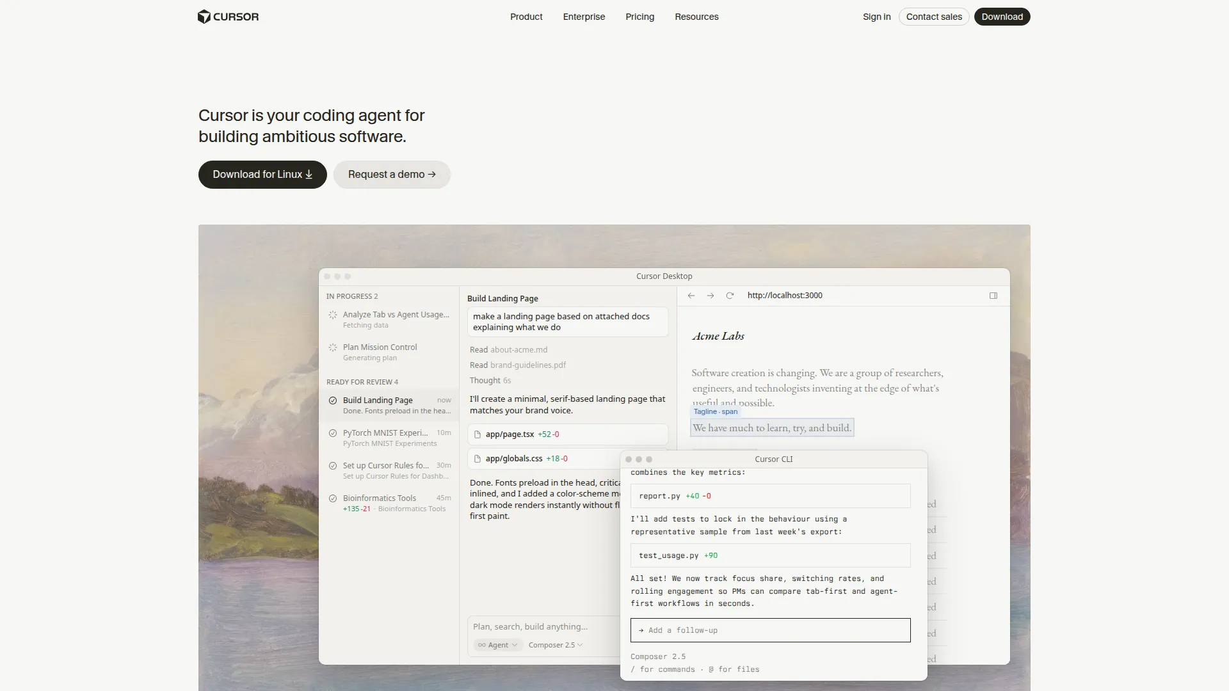Expand the Thought 6s step
The image size is (1229, 691).
point(490,381)
